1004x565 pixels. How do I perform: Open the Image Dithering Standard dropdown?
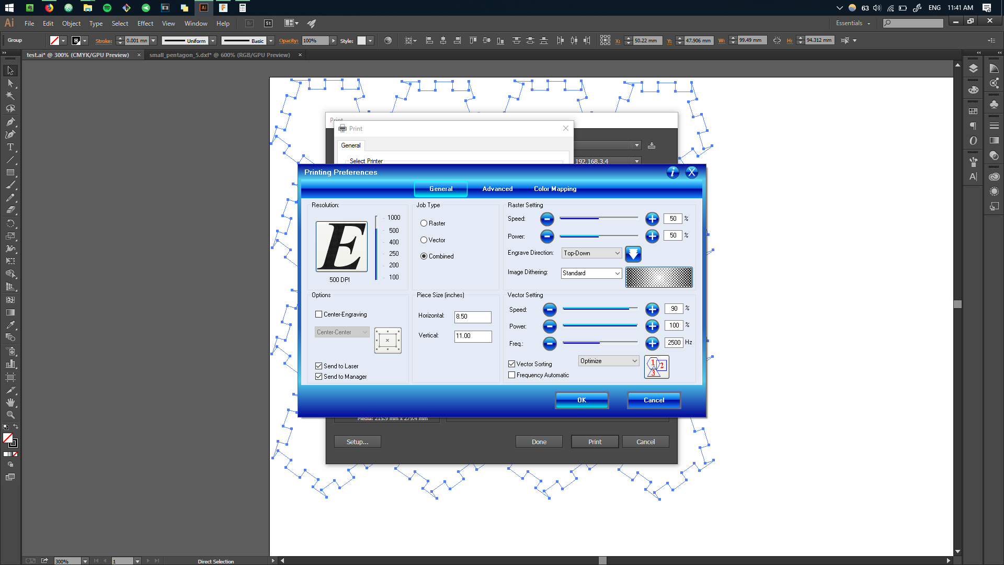click(591, 273)
